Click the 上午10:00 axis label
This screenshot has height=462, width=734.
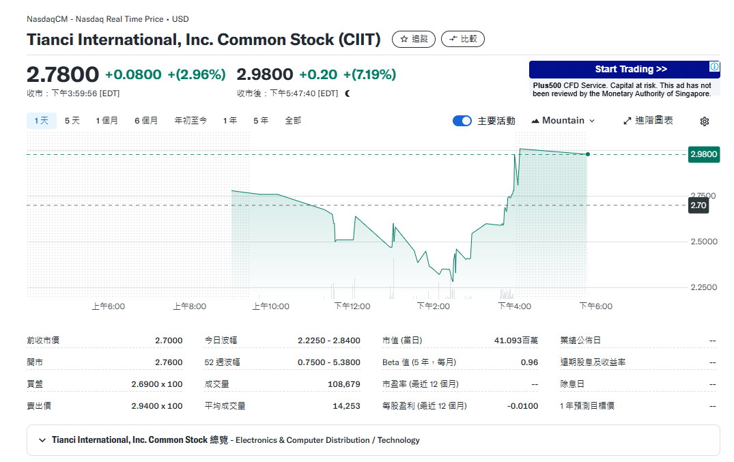[x=270, y=306]
